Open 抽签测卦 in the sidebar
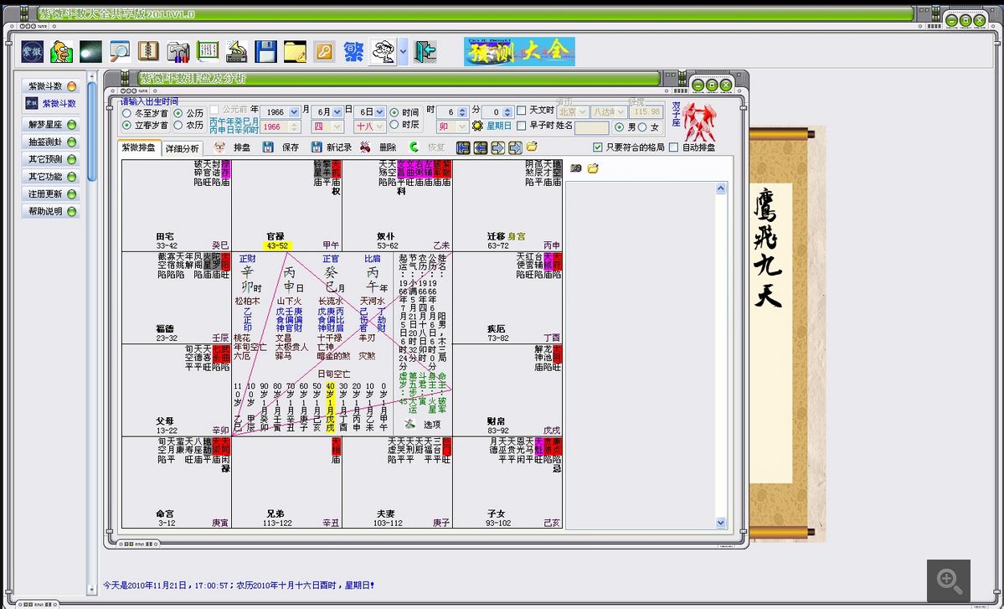The width and height of the screenshot is (1004, 609). [51, 142]
